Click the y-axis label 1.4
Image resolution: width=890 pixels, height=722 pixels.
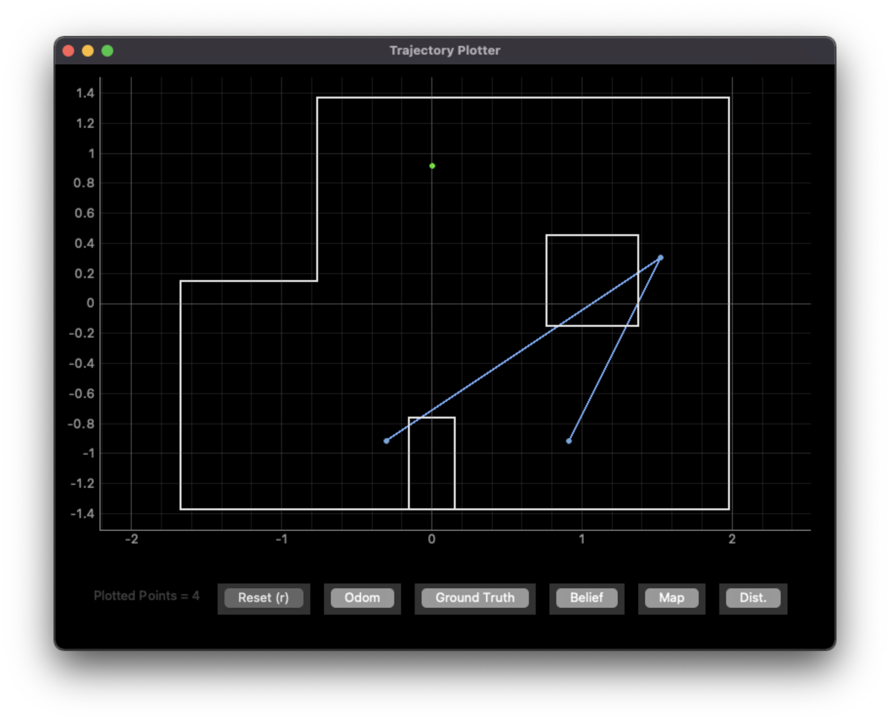[x=85, y=93]
